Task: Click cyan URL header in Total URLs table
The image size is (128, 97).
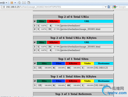Action: pos(87,21)
